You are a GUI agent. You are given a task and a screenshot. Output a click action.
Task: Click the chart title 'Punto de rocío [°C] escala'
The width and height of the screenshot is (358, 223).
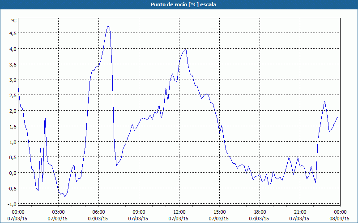(183, 4)
